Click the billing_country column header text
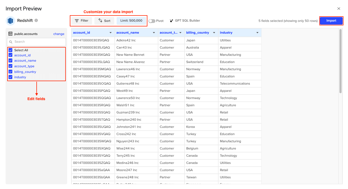This screenshot has height=189, width=348. point(198,33)
